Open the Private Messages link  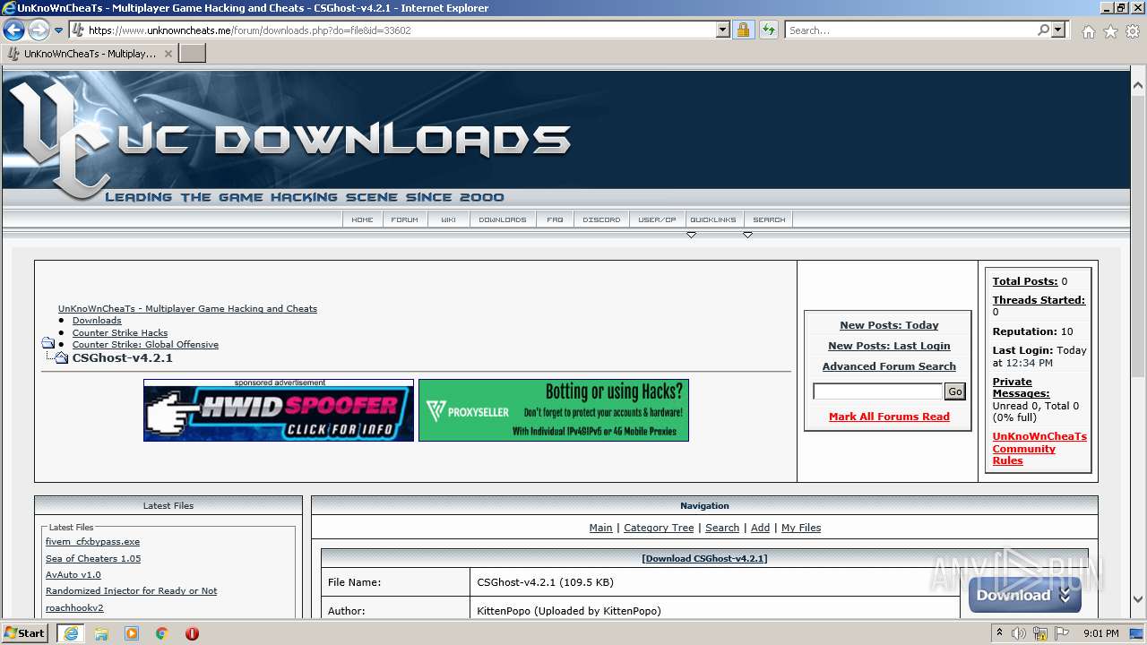1021,388
